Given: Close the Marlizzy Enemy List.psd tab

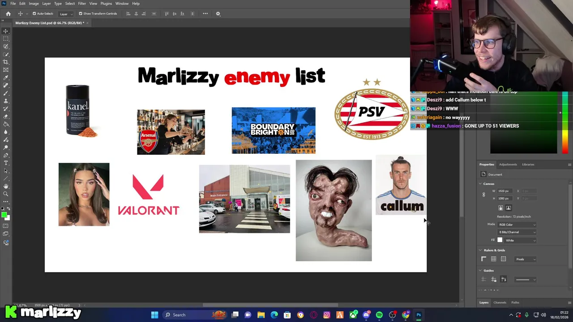Looking at the screenshot, I should point(87,23).
